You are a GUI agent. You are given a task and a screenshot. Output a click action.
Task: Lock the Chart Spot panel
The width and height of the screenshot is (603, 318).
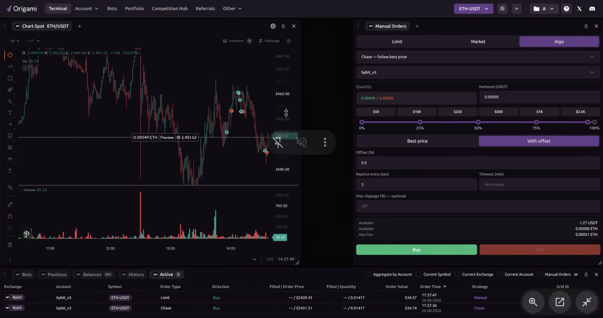(x=283, y=26)
